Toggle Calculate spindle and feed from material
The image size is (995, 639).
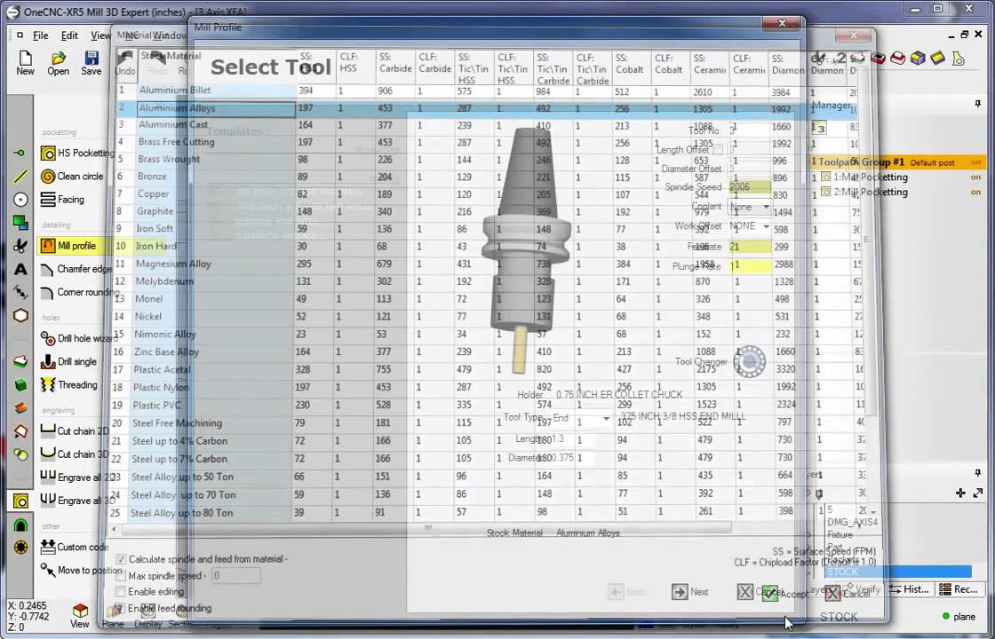(x=121, y=559)
